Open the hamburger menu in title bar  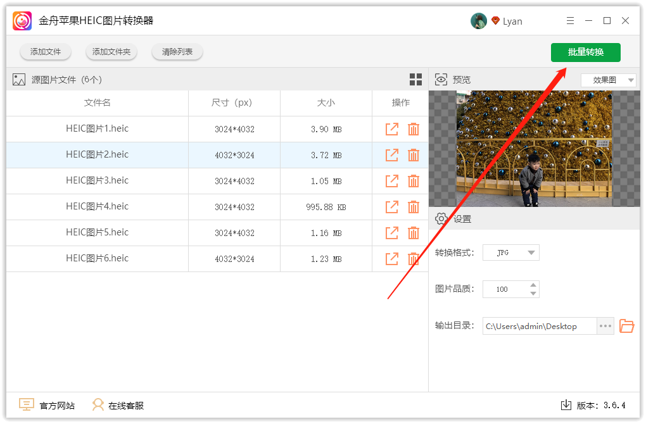click(570, 21)
